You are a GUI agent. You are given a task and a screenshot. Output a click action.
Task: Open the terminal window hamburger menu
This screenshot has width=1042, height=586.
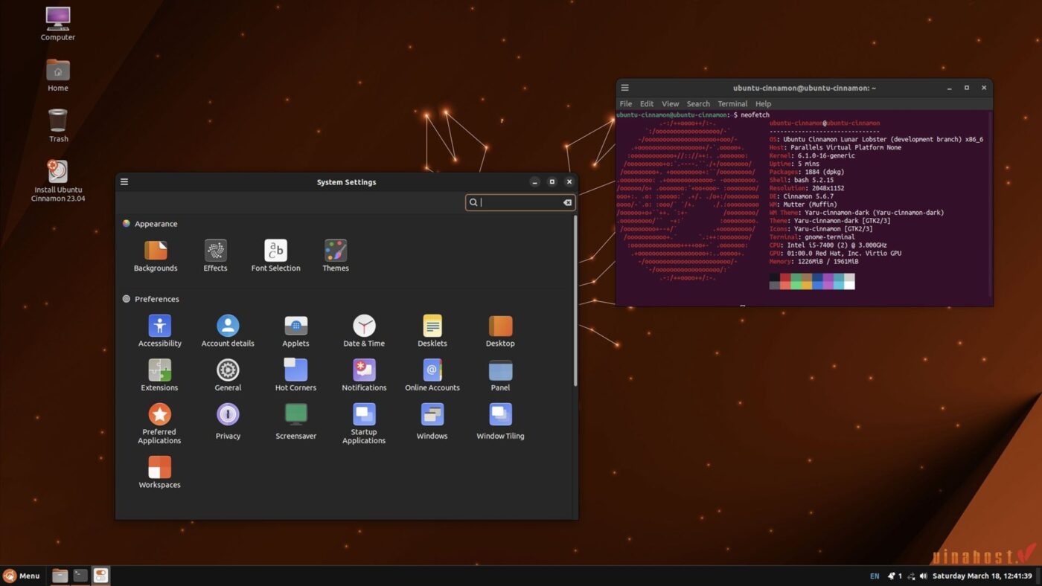624,87
